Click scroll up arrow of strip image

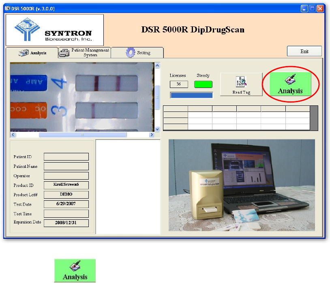tap(157, 65)
